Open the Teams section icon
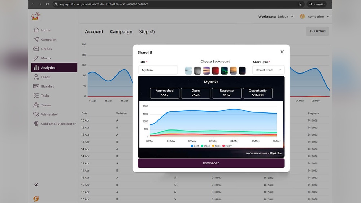Screen dimensions: 361x203 (x=36, y=105)
